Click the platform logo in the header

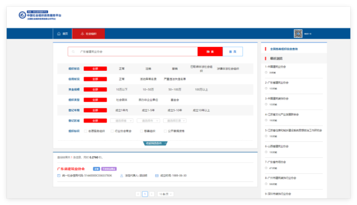click(x=22, y=15)
